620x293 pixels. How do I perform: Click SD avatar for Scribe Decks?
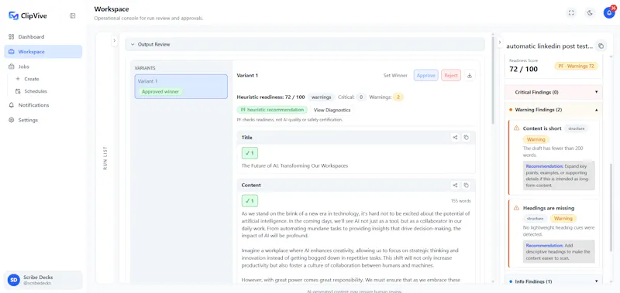click(x=14, y=280)
